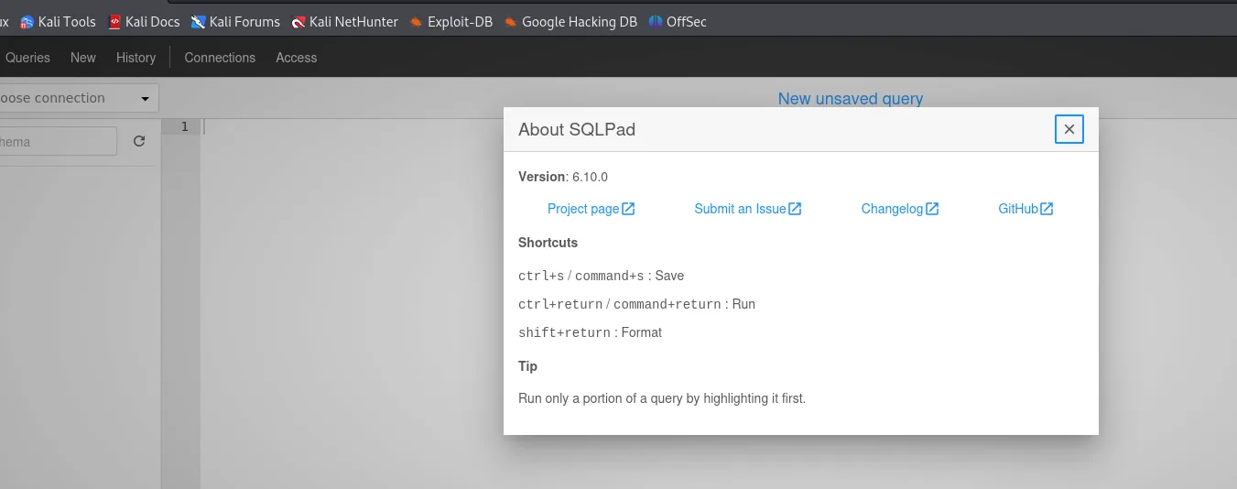This screenshot has height=489, width=1237.
Task: Click the About SQLPad dialog title
Action: (x=577, y=129)
